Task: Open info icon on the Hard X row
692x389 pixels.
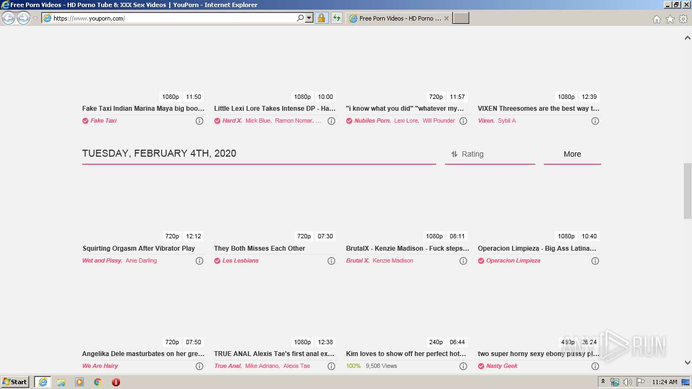Action: [331, 121]
